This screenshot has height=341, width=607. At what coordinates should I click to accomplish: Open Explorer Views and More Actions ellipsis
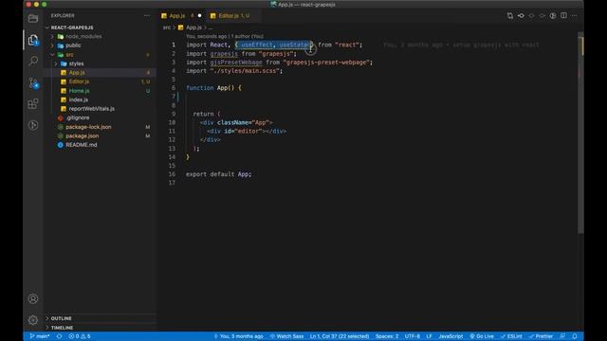click(x=147, y=15)
